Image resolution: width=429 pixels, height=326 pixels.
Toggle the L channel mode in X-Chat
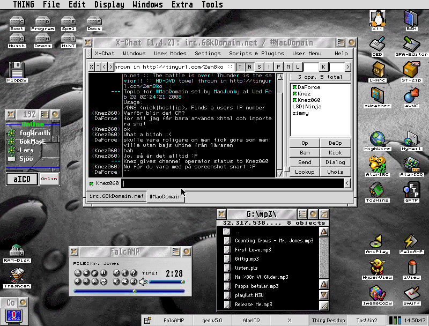click(x=298, y=66)
